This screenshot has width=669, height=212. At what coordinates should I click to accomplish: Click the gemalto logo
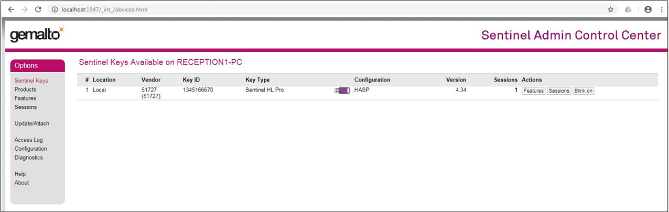point(37,35)
